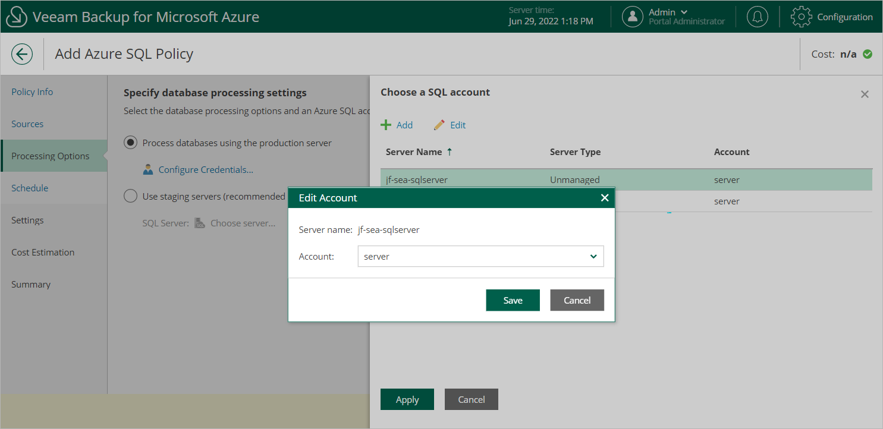Open Policy Info step
The width and height of the screenshot is (883, 429).
point(32,92)
